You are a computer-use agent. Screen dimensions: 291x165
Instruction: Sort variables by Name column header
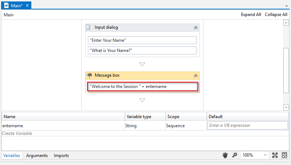click(63, 117)
